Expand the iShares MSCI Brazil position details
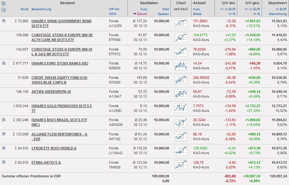 [x=4, y=120]
